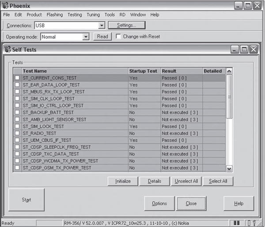Minimize the Self Tests child window
The image size is (265, 227).
tap(235, 49)
